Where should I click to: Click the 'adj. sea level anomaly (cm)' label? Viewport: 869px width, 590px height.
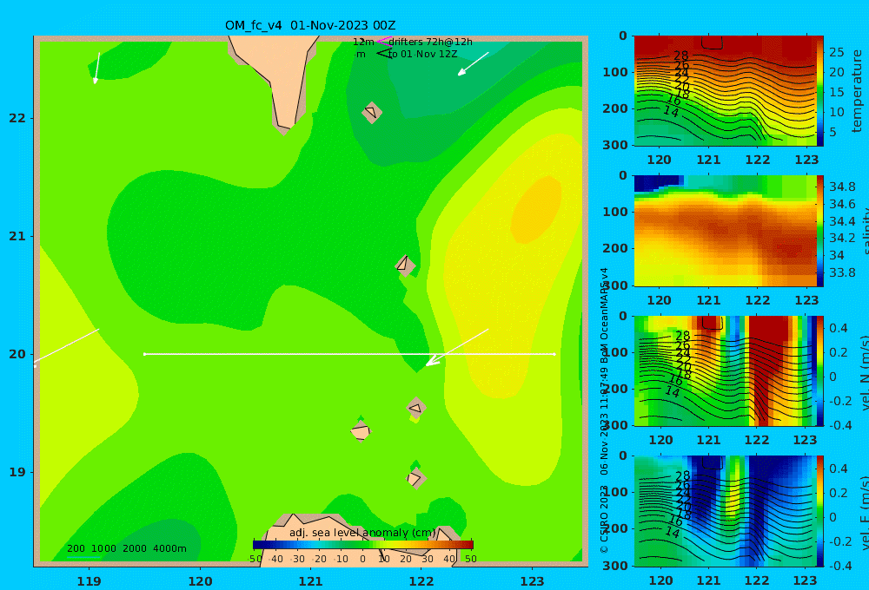363,533
